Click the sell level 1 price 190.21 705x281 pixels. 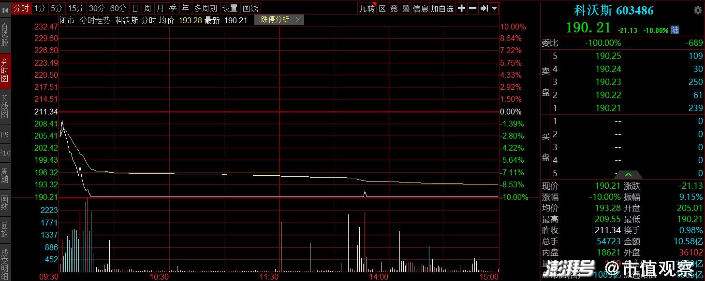[608, 108]
